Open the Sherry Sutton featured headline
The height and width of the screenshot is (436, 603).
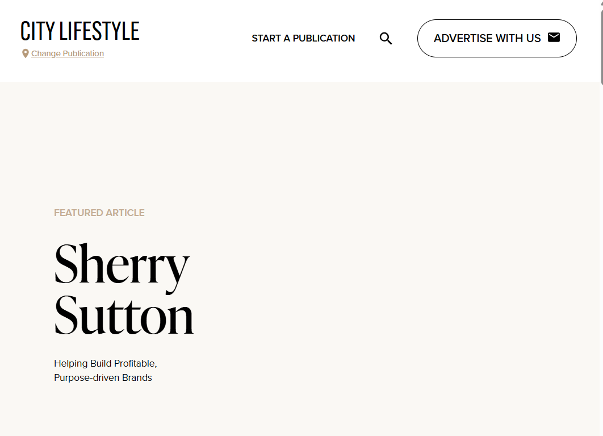tap(123, 289)
